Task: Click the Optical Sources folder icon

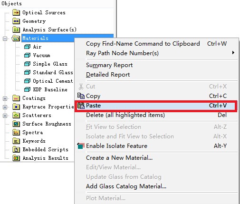Action: pyautogui.click(x=16, y=12)
